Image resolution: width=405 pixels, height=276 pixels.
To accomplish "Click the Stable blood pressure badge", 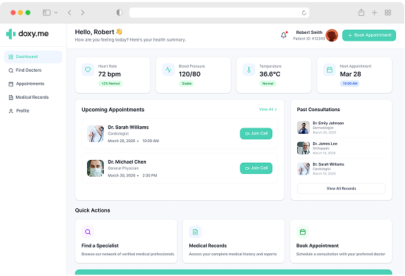I will pyautogui.click(x=186, y=83).
